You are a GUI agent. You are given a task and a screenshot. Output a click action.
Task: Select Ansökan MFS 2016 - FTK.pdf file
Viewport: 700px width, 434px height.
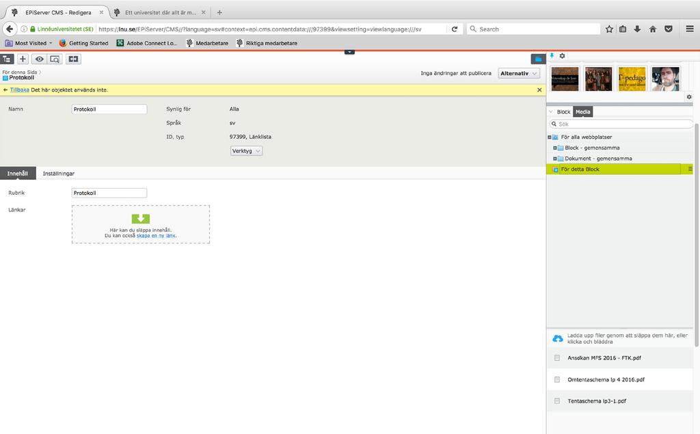click(619, 357)
